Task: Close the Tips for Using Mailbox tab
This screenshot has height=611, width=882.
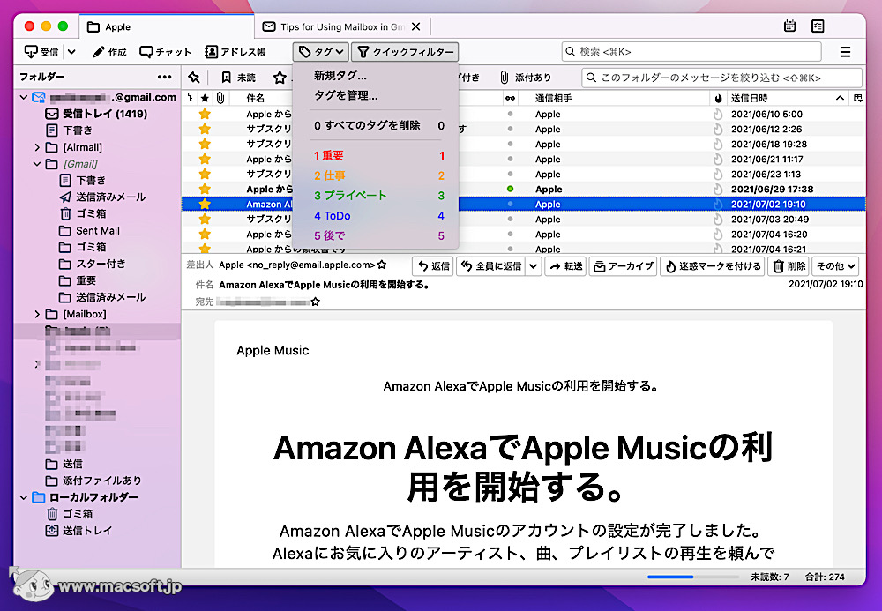Action: (415, 26)
